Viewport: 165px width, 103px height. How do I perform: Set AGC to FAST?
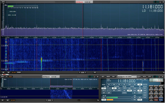[140, 97]
